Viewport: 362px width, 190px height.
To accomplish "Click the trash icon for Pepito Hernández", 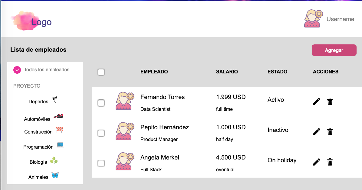I will pyautogui.click(x=330, y=132).
